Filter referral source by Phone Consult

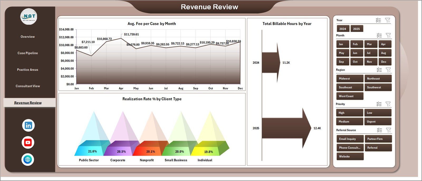coord(350,148)
